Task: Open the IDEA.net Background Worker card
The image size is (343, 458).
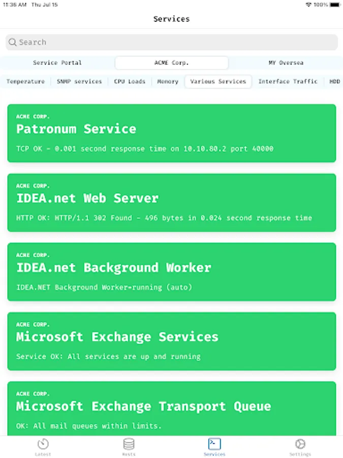Action: point(172,272)
